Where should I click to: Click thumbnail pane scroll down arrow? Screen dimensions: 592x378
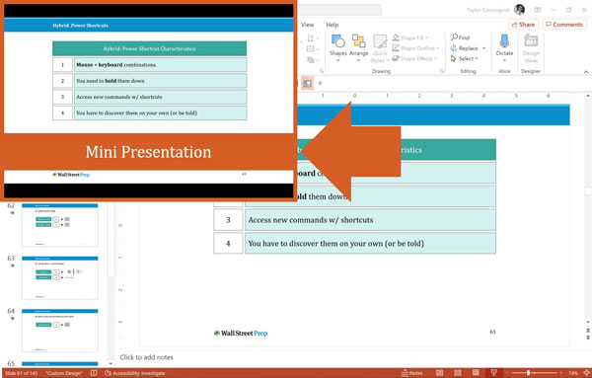coord(111,363)
